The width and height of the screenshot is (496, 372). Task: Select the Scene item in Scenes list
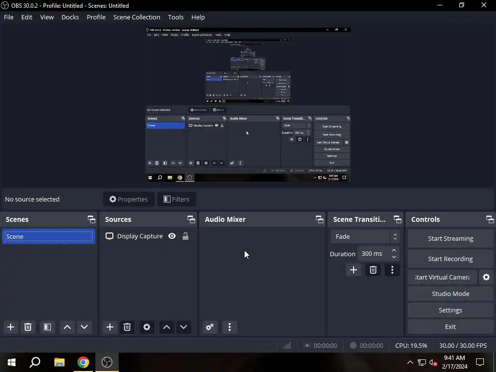pyautogui.click(x=49, y=236)
